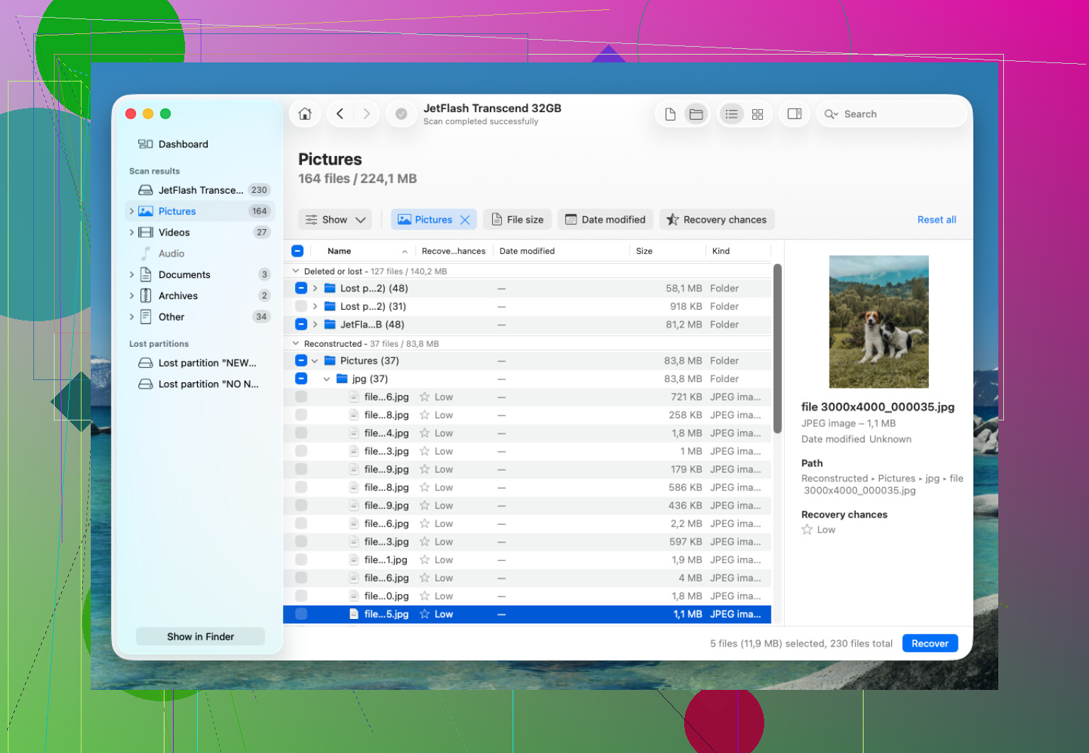This screenshot has height=753, width=1089.
Task: Collapse the jpg (37) folder
Action: point(326,379)
